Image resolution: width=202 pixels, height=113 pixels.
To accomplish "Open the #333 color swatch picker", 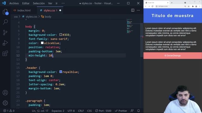I will pyautogui.click(x=61, y=35).
